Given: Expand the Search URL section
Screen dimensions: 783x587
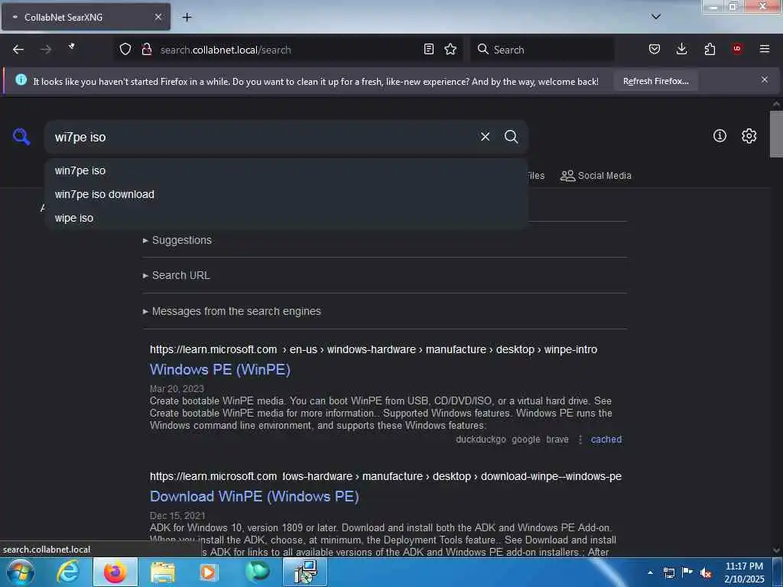Looking at the screenshot, I should [177, 275].
